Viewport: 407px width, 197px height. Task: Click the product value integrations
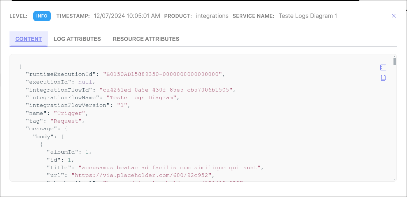tap(212, 16)
